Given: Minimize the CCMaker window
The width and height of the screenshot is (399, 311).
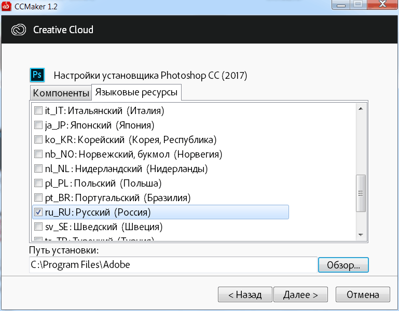Looking at the screenshot, I should click(x=341, y=5).
